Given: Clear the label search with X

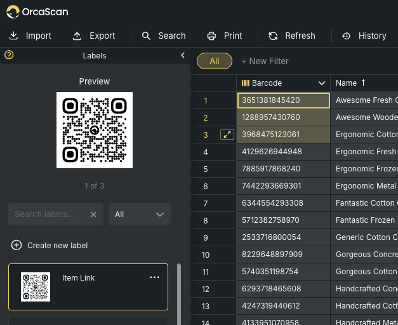Looking at the screenshot, I should (x=93, y=215).
